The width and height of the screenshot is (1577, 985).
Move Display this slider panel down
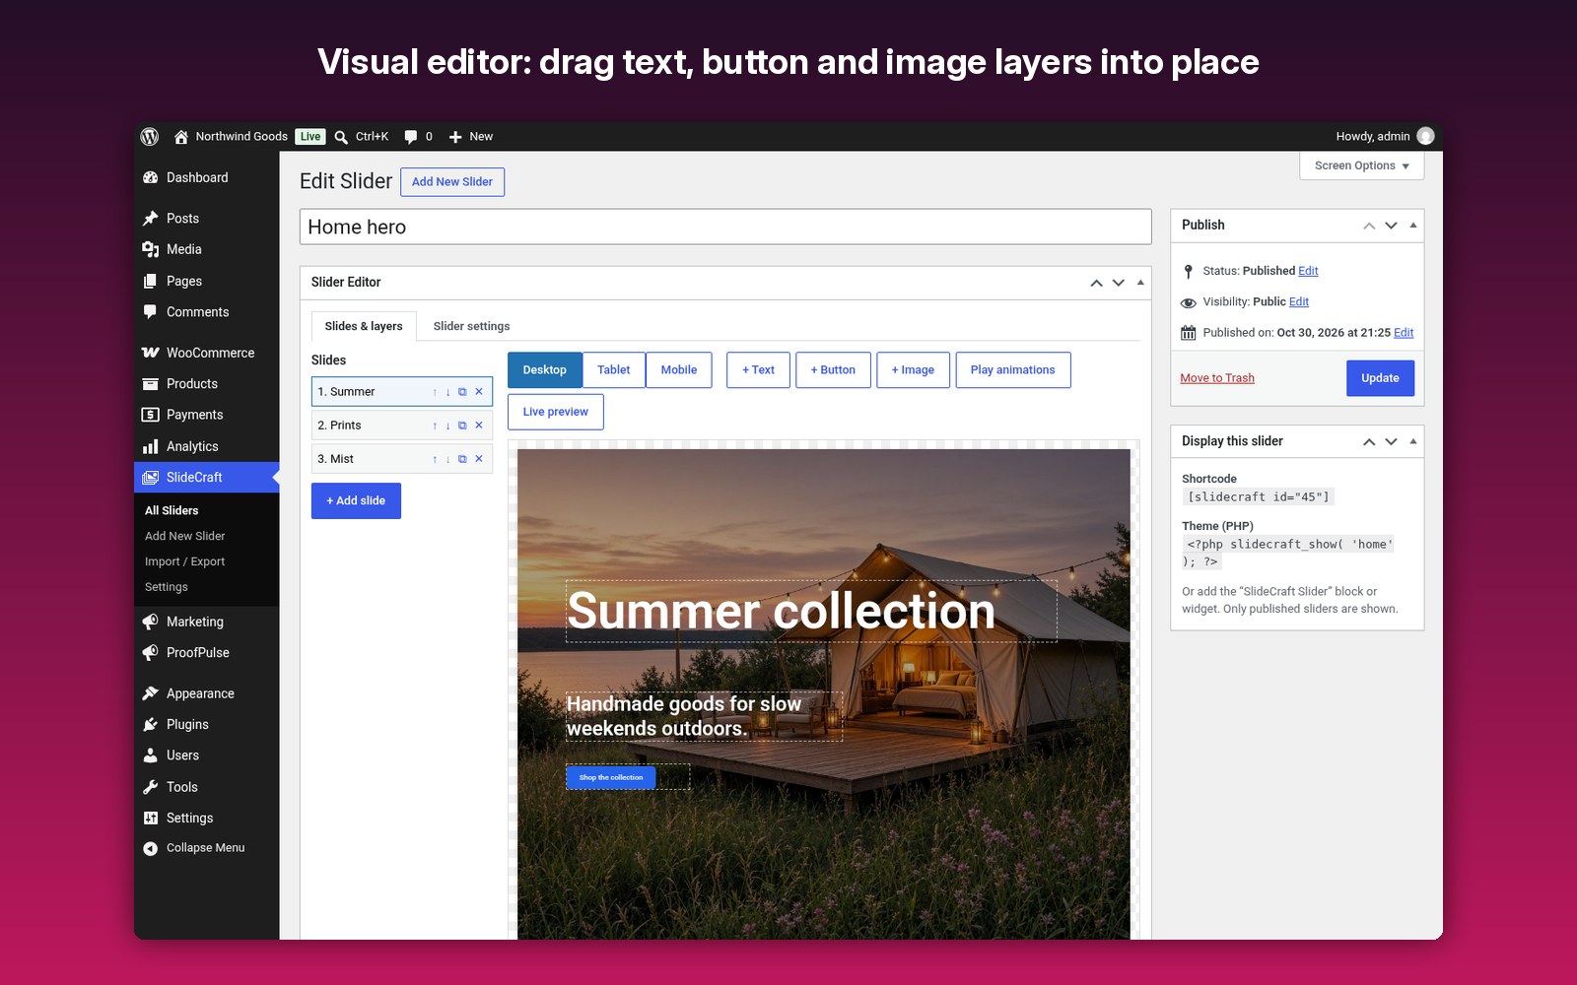tap(1391, 441)
